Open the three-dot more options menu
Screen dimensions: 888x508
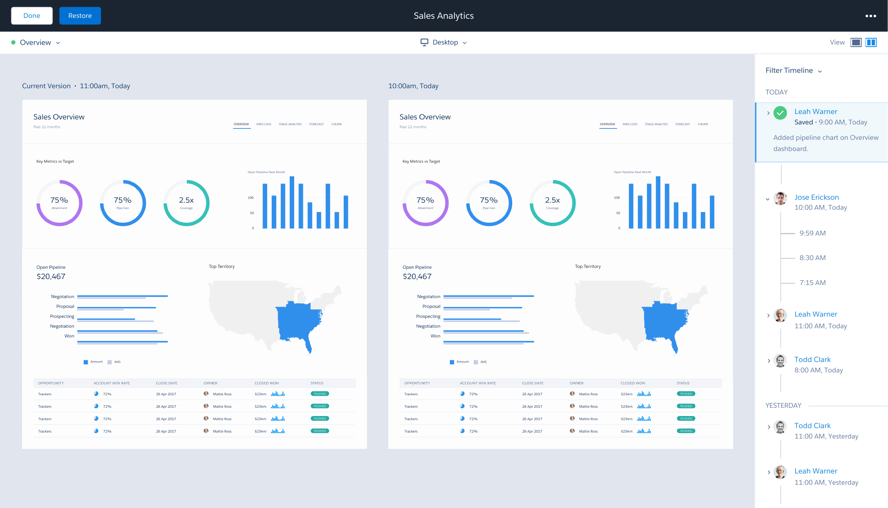point(871,16)
